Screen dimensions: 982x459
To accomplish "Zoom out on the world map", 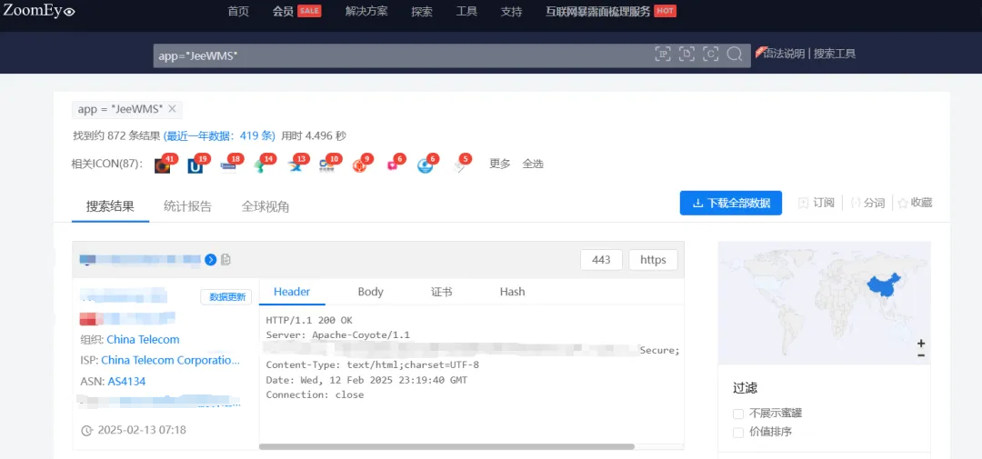I will [x=920, y=355].
